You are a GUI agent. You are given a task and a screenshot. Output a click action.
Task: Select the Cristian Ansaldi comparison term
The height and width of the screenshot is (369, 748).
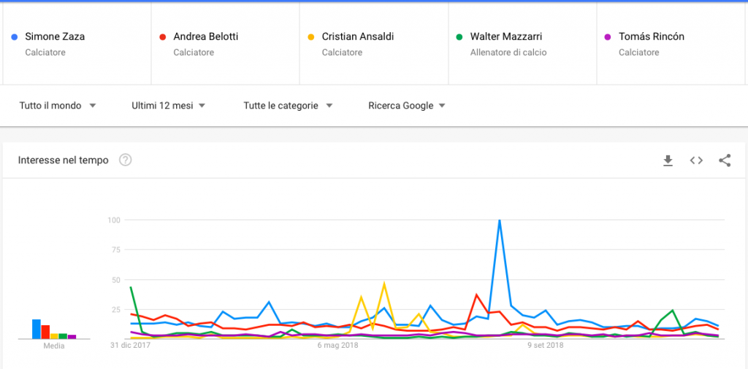357,36
